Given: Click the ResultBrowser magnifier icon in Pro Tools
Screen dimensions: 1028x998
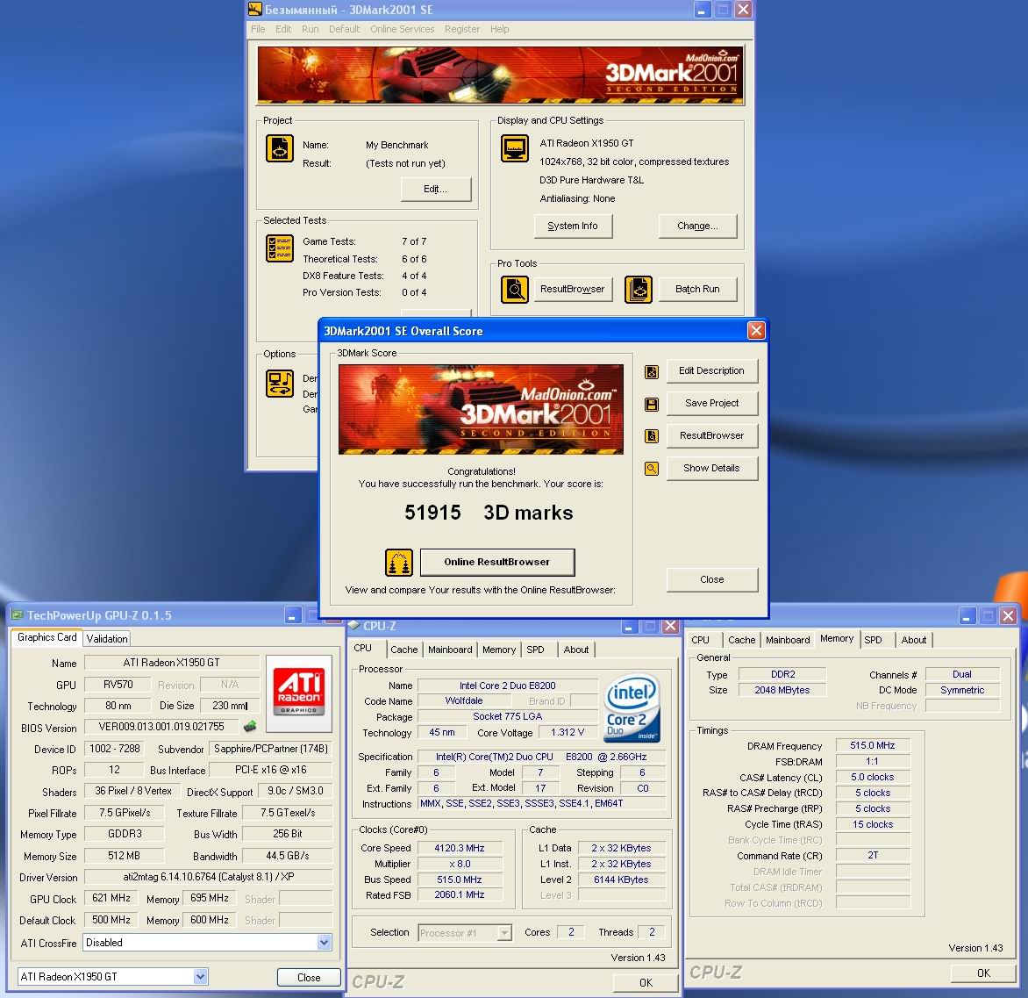Looking at the screenshot, I should 515,290.
